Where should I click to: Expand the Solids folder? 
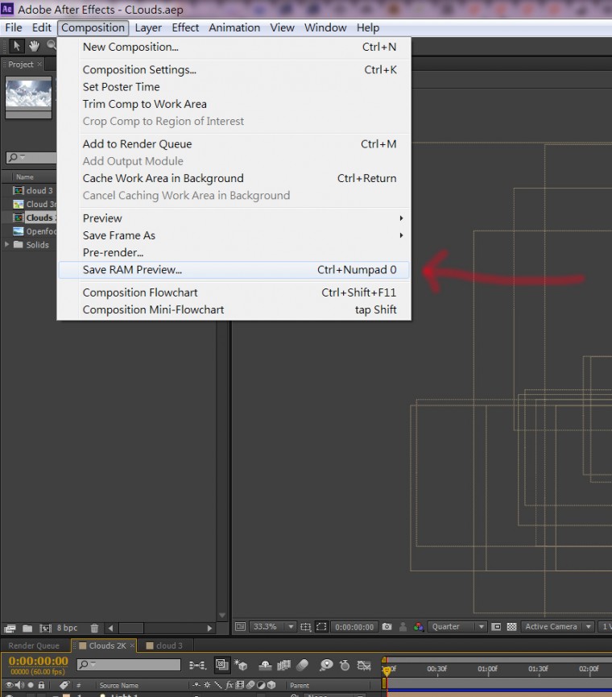point(8,245)
